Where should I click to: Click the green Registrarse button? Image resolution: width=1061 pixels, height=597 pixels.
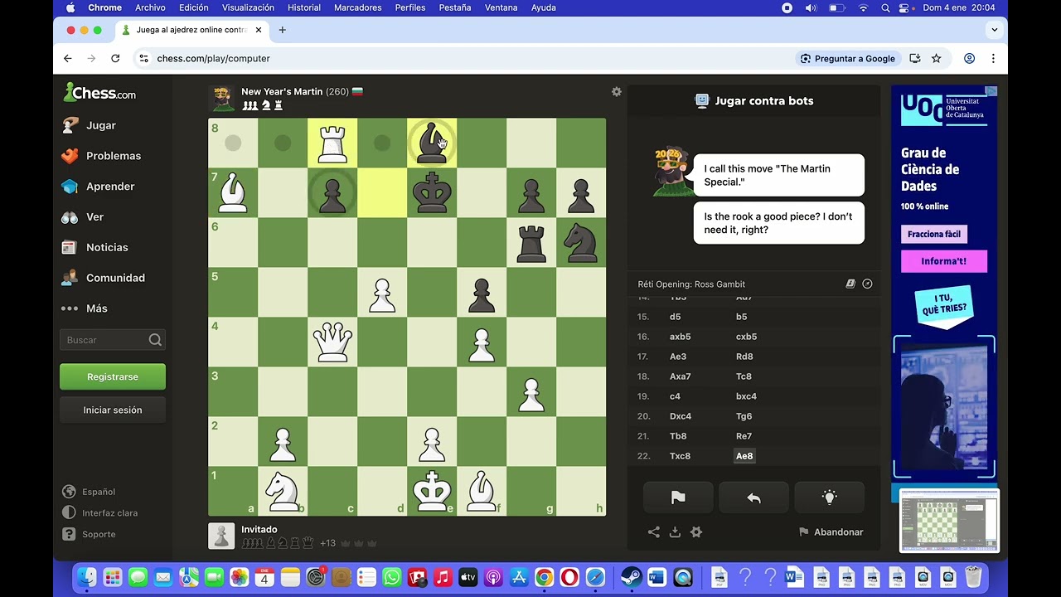pos(113,376)
